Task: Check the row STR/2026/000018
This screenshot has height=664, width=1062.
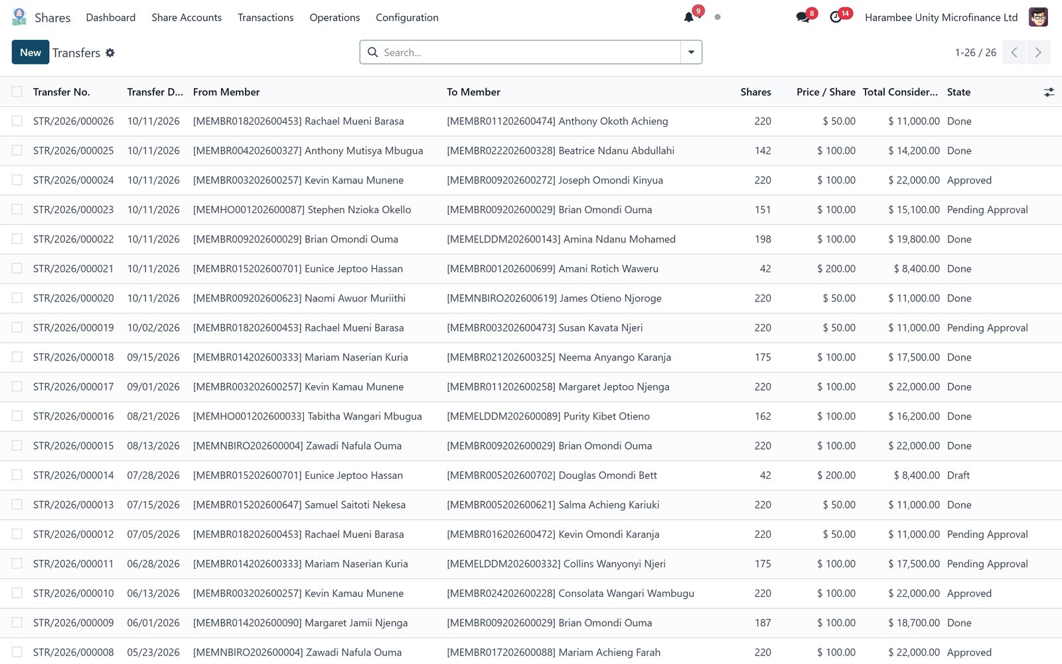Action: point(17,357)
